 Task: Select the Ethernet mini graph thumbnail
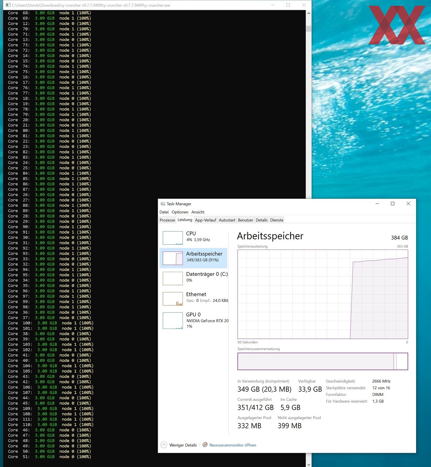tap(173, 299)
